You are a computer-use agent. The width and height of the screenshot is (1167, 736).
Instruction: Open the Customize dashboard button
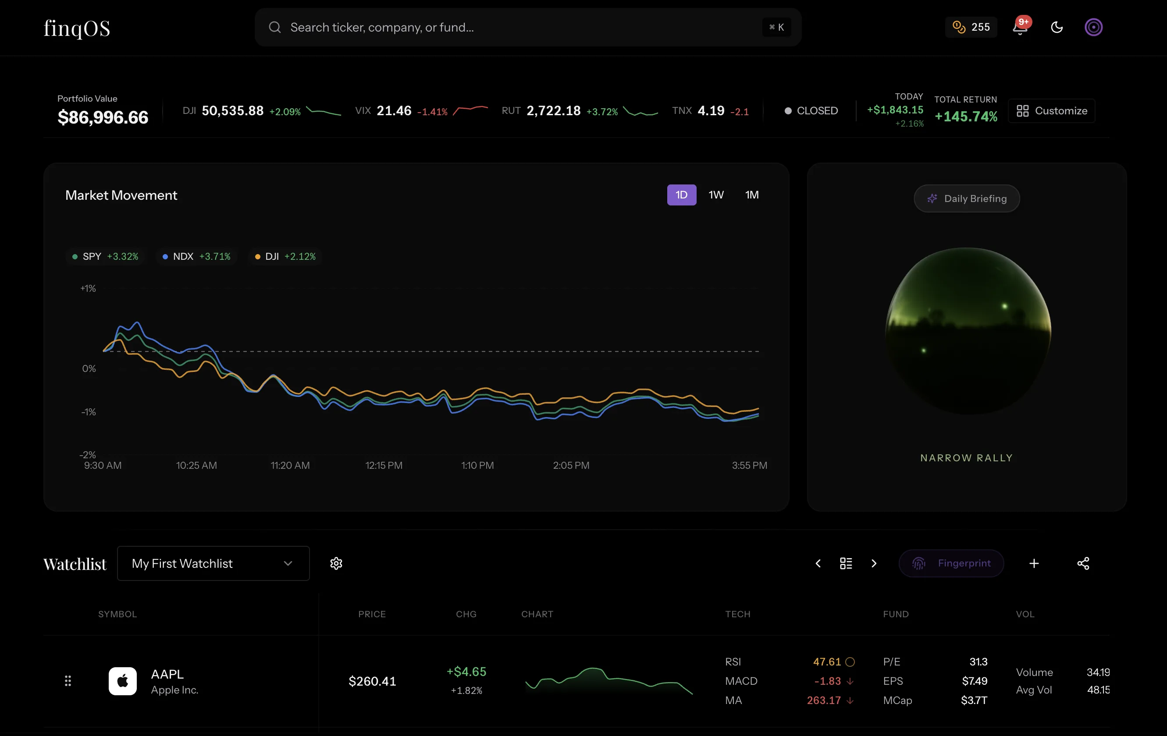click(1051, 110)
